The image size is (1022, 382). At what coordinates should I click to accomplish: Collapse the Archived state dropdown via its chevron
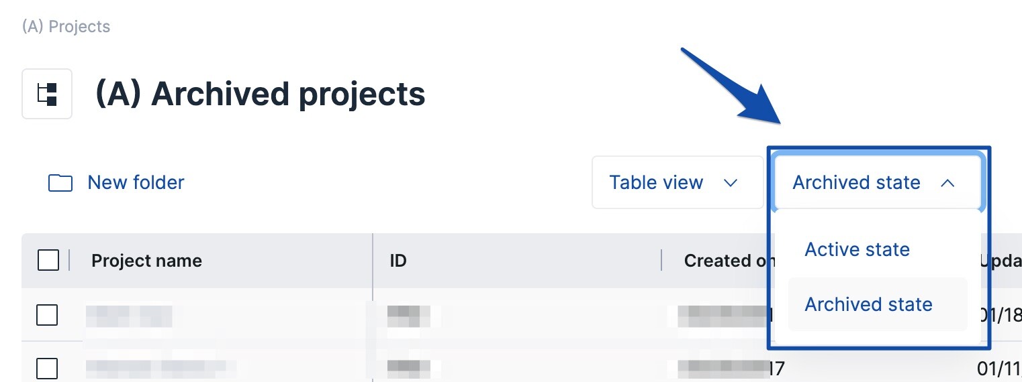(947, 183)
